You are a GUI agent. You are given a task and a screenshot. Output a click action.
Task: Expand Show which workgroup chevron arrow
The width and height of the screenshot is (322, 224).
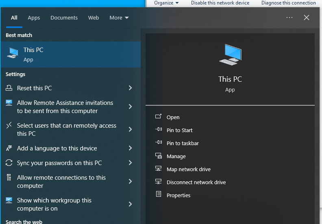click(130, 204)
